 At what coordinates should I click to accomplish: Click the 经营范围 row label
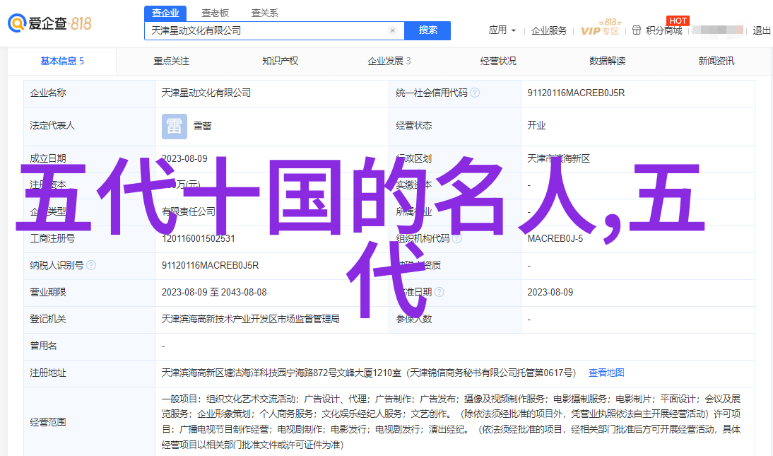pyautogui.click(x=48, y=423)
